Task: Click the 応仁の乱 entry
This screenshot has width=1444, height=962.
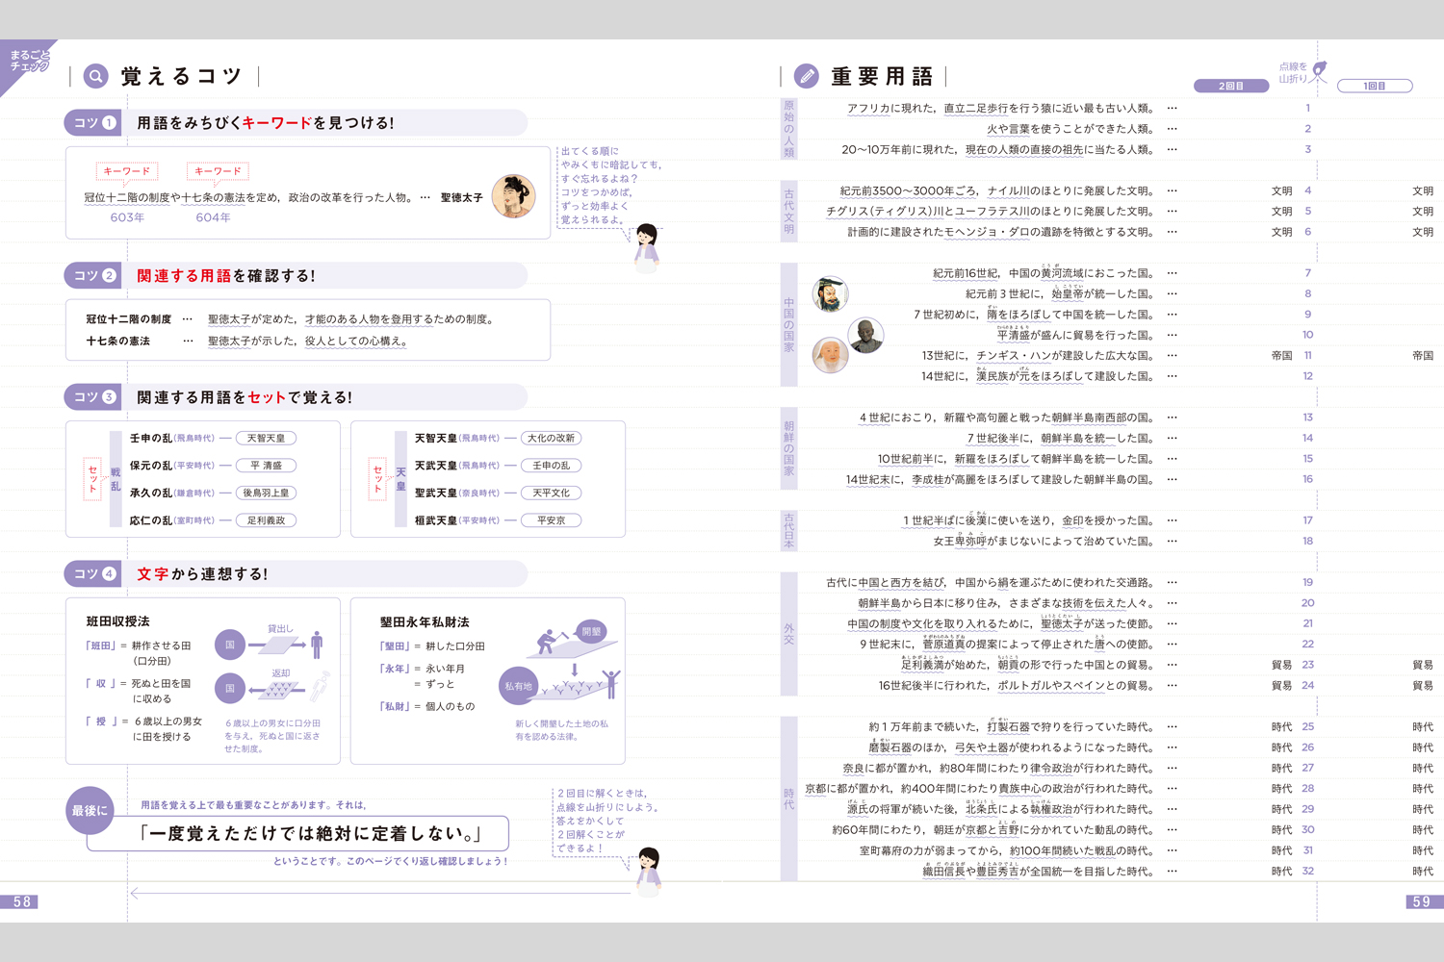Action: click(151, 520)
